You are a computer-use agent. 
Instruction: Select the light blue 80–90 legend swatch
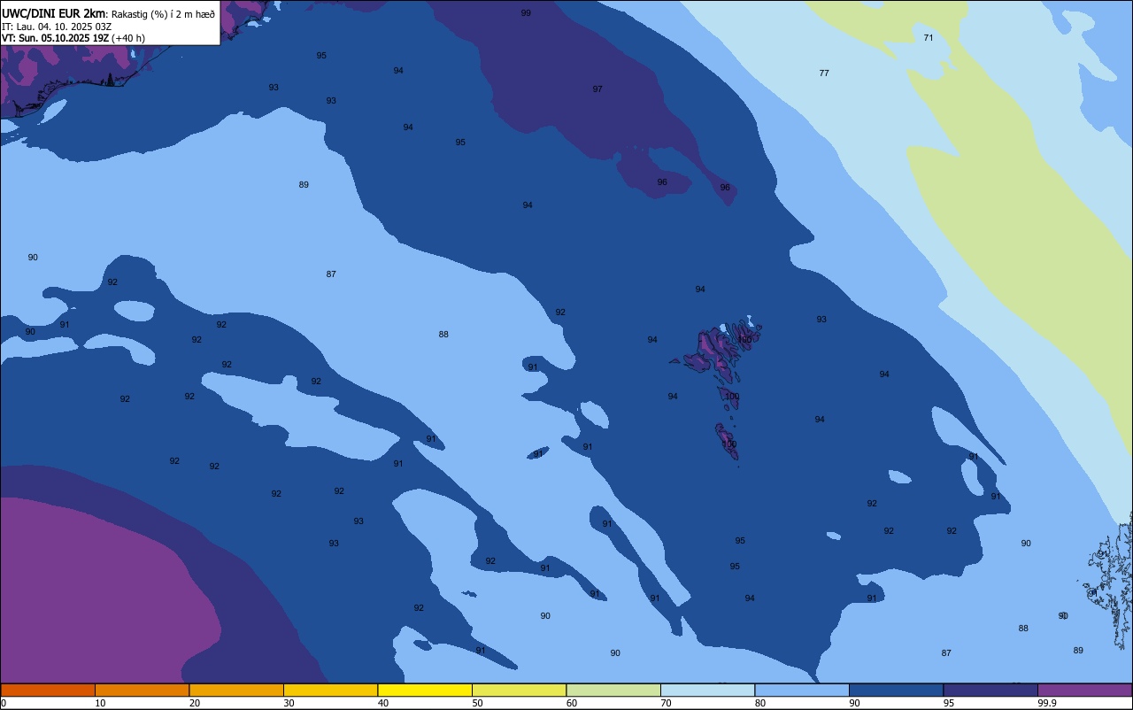click(x=802, y=690)
